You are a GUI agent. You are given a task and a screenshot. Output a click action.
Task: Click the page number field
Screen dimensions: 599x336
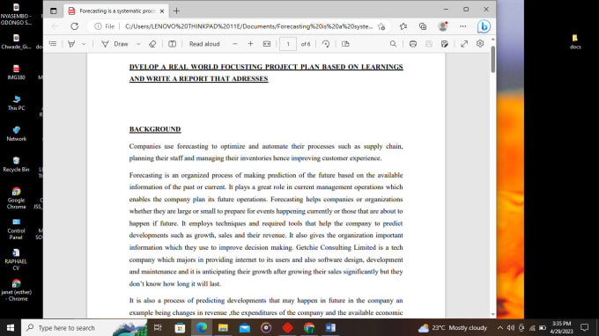(288, 44)
